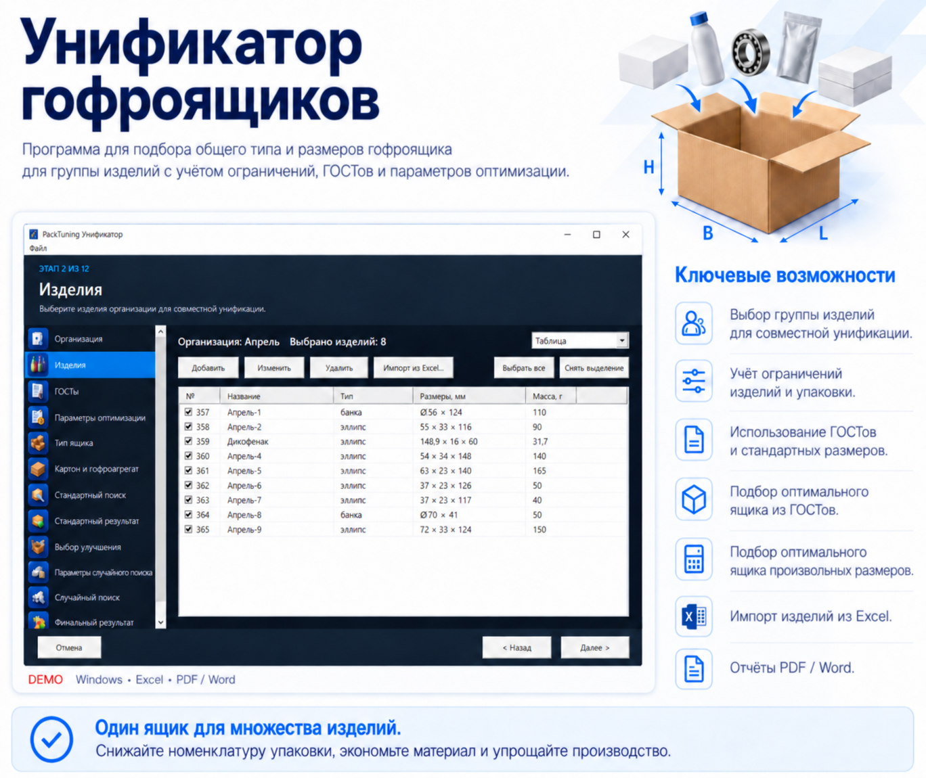Screen dimensions: 926x778
Task: Sort by the Масса, г column header
Action: point(551,396)
